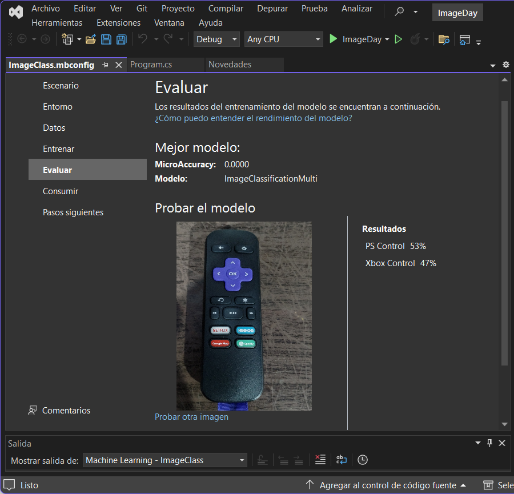514x494 pixels.
Task: Close the ImageClass.mbconfig tab
Action: tap(119, 65)
